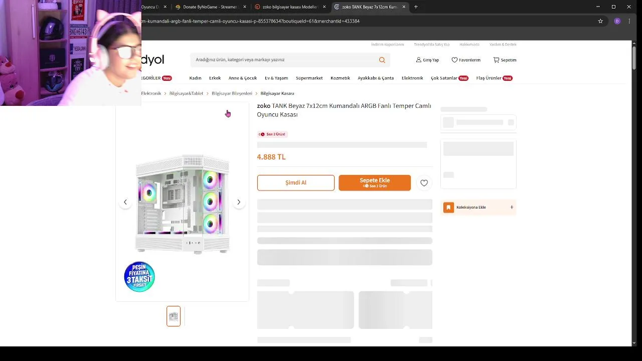Close the zoko bilgisayar kasası tab
Screen dimensions: 642x361
pos(325,7)
